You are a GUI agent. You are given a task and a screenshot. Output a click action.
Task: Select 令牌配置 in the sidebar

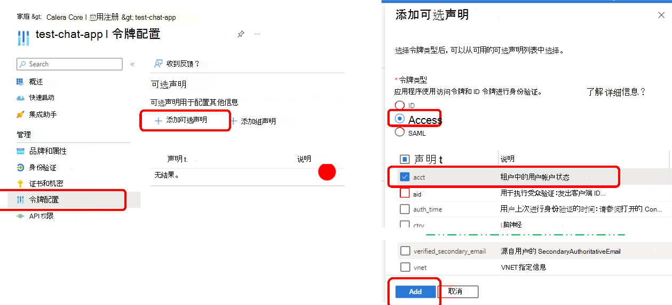(x=44, y=200)
